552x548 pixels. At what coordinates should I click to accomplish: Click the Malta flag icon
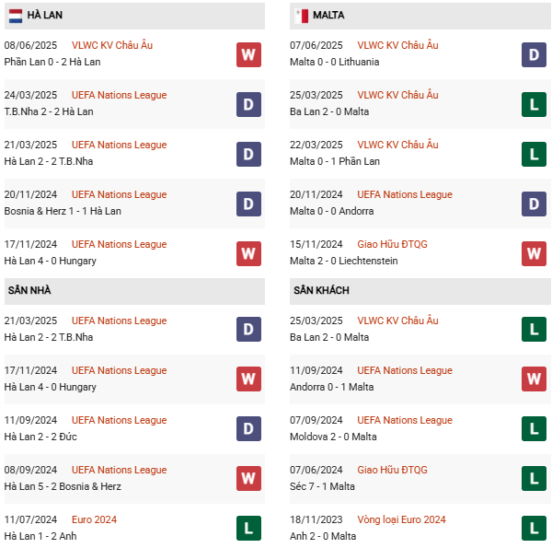(301, 16)
